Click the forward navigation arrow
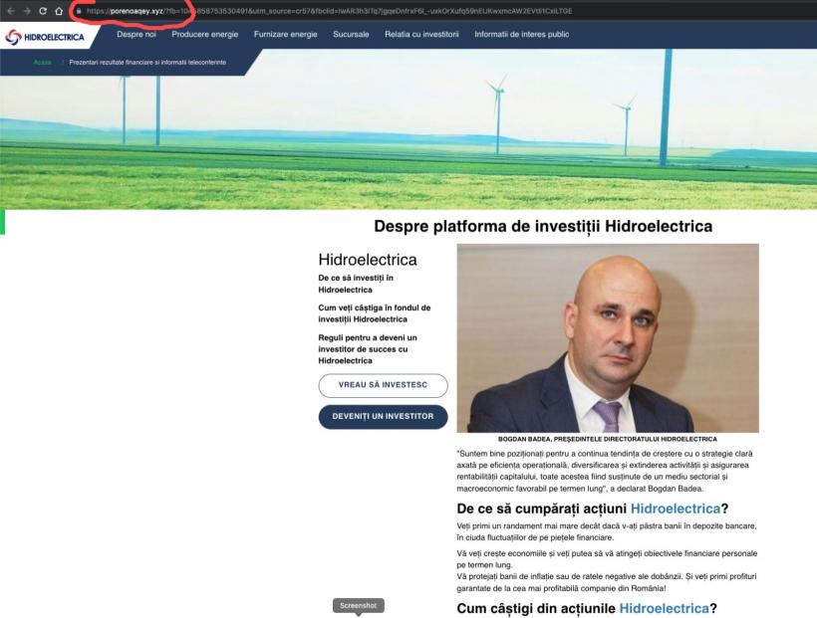Screen dimensions: 817x618 pyautogui.click(x=27, y=12)
